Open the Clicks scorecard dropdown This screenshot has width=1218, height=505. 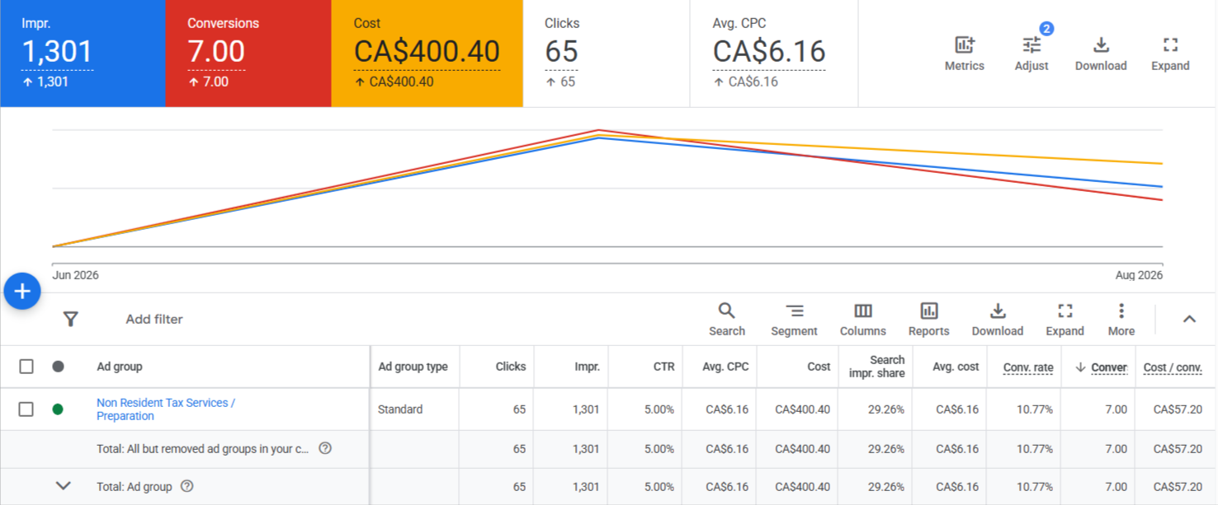pos(607,54)
